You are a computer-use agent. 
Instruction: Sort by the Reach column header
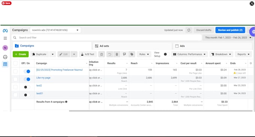(x=141, y=63)
